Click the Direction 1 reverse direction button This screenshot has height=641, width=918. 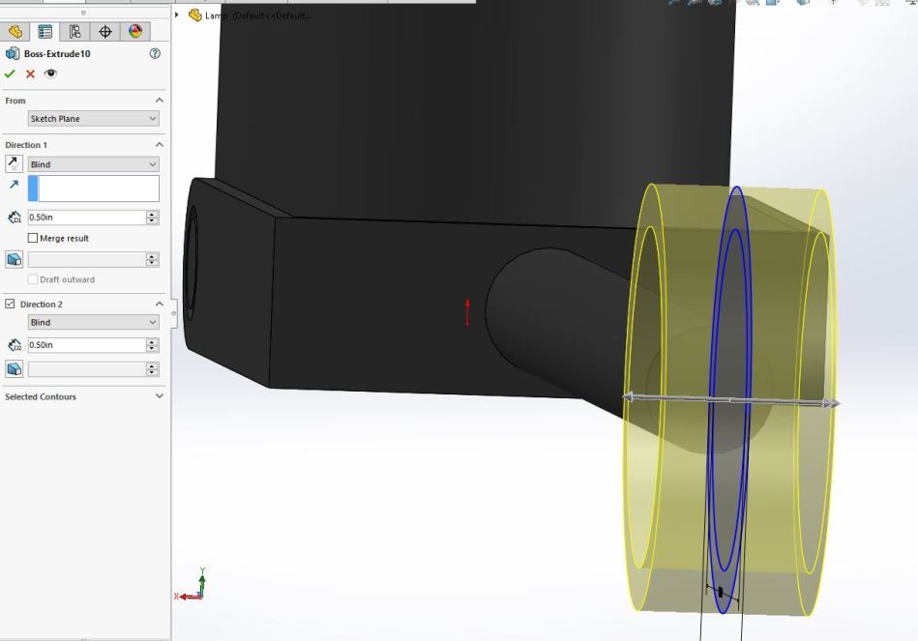15,164
